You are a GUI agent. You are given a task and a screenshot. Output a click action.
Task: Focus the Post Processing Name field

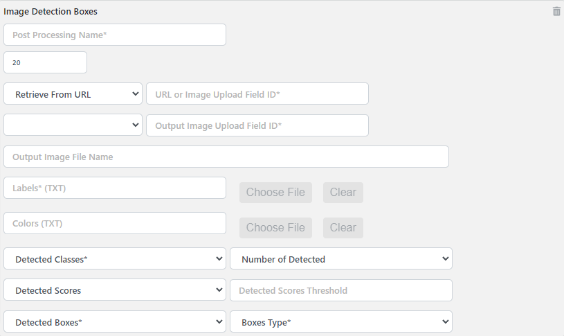tap(115, 35)
